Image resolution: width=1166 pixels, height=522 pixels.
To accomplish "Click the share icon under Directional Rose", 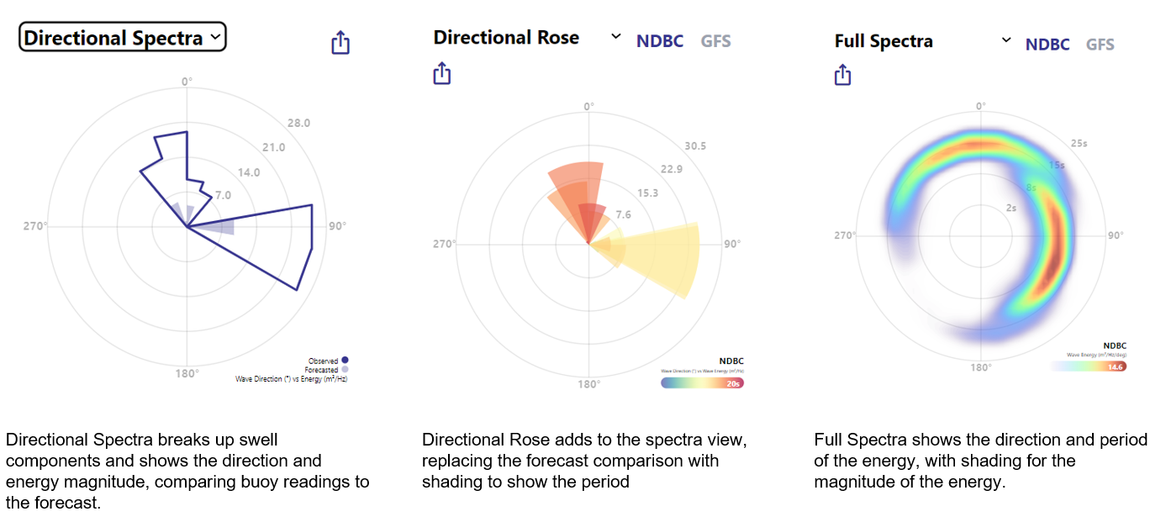I will (x=442, y=73).
